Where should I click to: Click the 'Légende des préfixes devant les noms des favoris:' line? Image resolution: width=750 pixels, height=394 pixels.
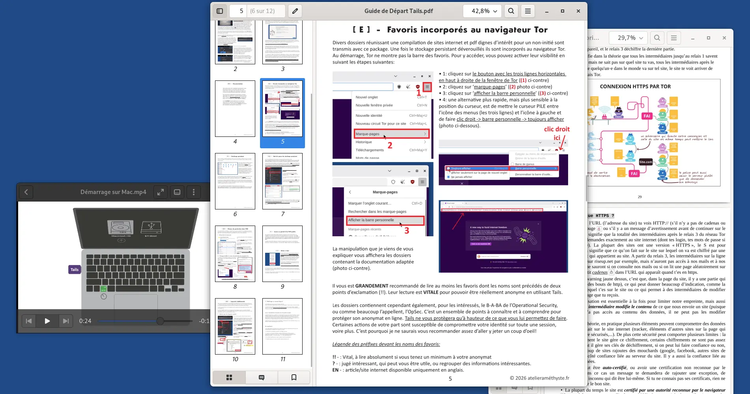tap(386, 344)
